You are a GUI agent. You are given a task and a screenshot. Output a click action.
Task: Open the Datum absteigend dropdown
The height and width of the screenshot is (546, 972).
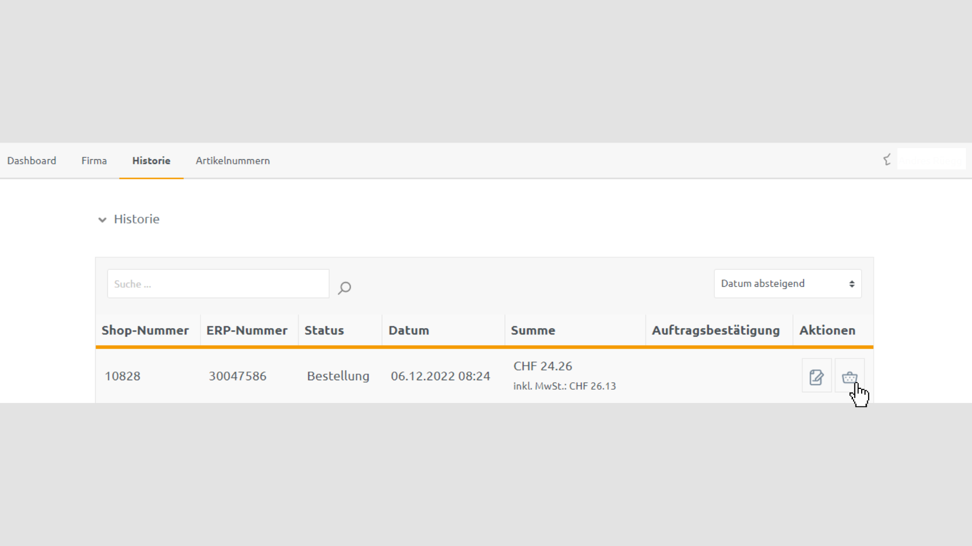(x=788, y=283)
